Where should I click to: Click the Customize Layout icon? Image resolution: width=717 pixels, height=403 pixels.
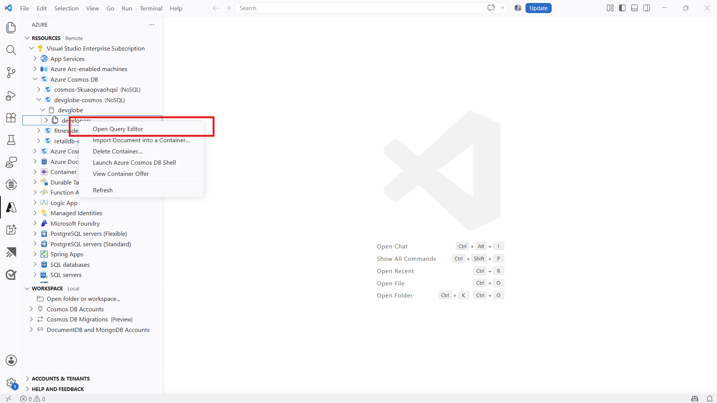610,8
